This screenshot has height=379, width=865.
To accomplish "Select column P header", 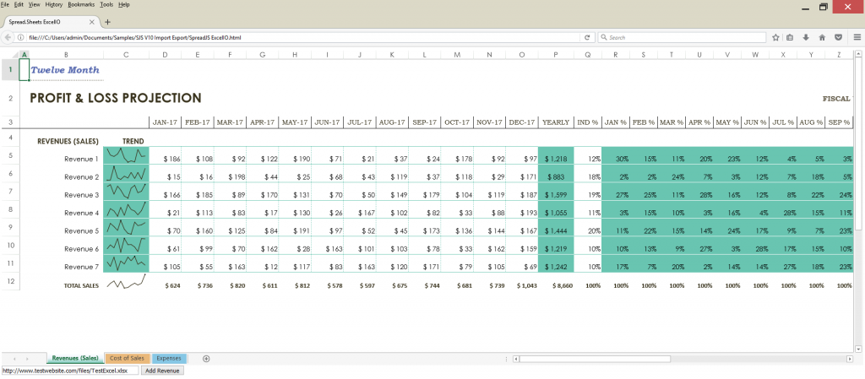I will click(x=555, y=55).
